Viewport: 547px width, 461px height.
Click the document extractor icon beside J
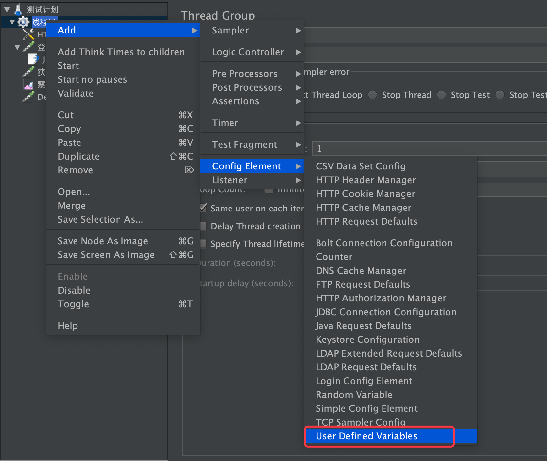tap(33, 59)
